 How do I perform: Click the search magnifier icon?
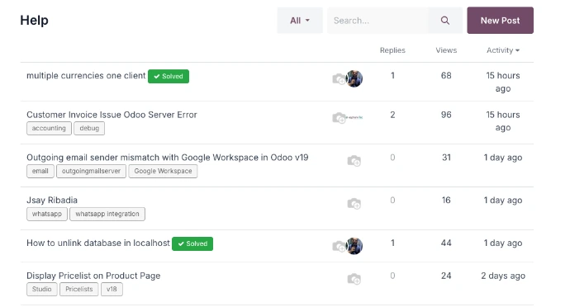pos(445,21)
